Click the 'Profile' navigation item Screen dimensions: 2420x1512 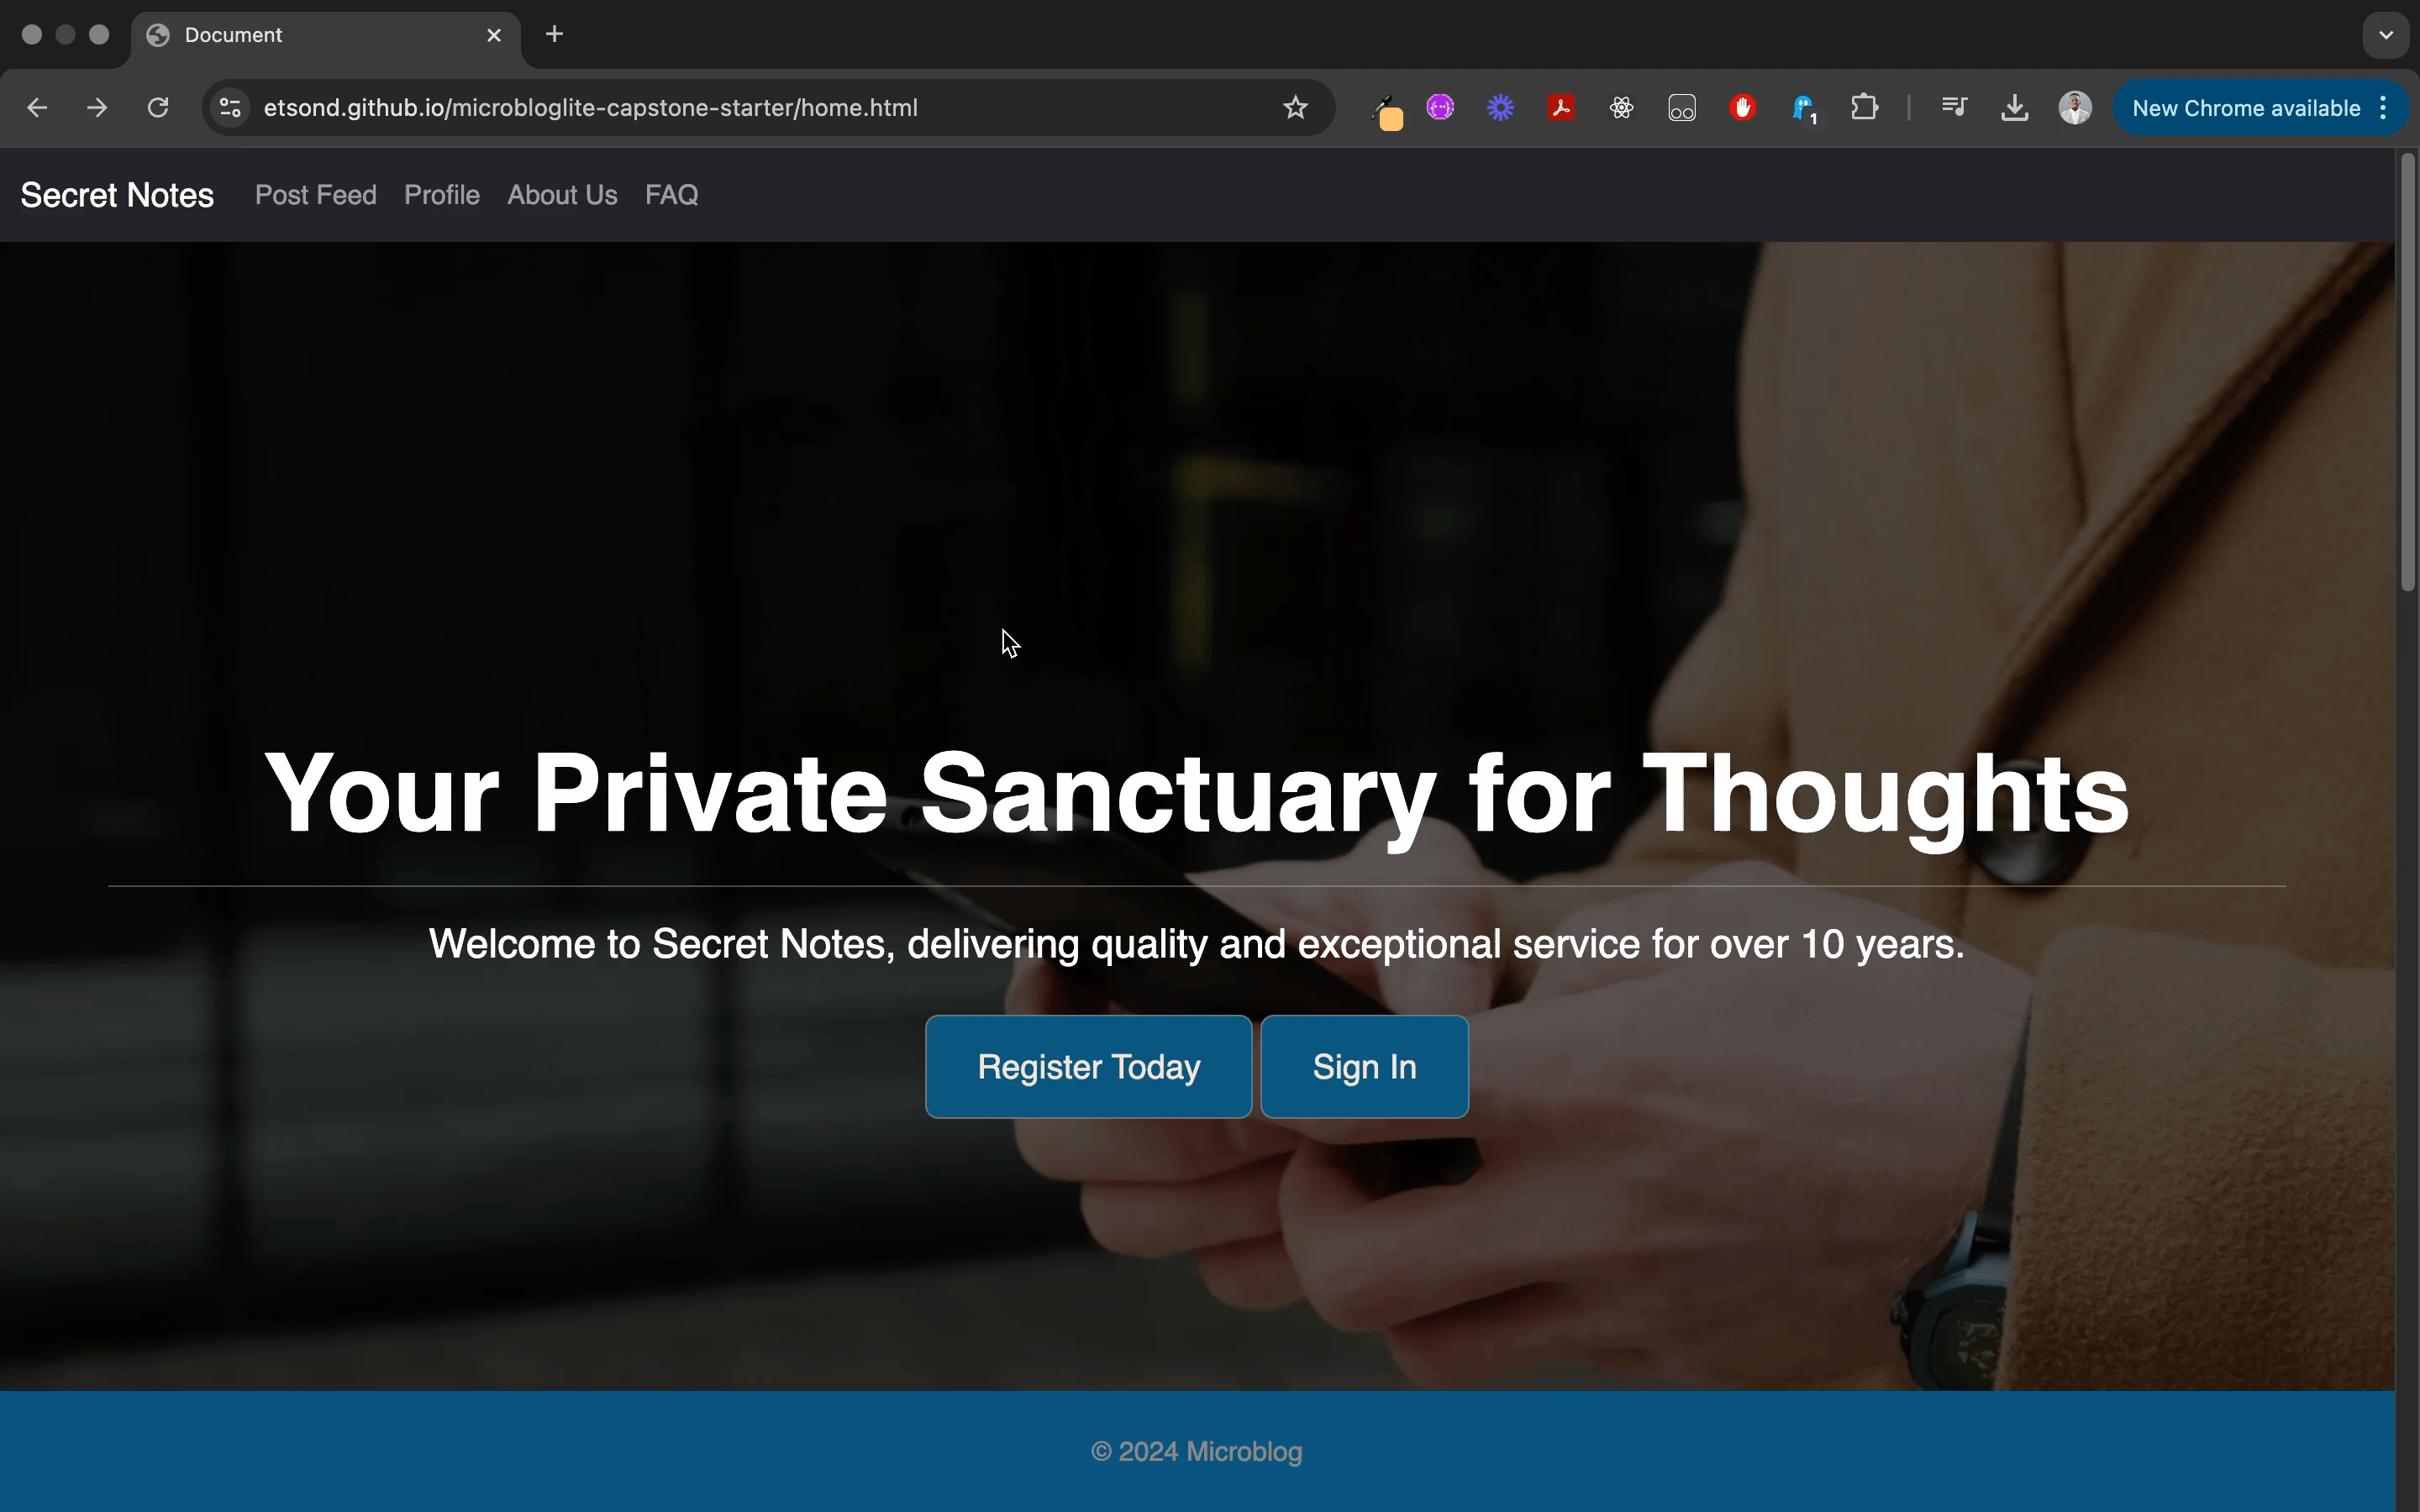(443, 195)
